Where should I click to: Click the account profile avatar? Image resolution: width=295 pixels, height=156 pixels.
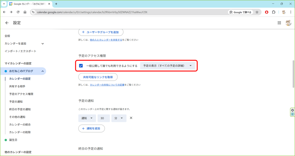coord(288,23)
